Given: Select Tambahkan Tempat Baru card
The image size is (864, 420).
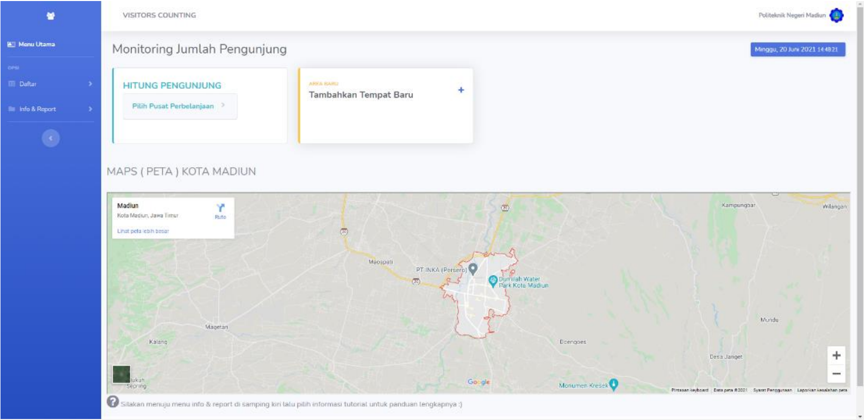Looking at the screenshot, I should tap(385, 105).
